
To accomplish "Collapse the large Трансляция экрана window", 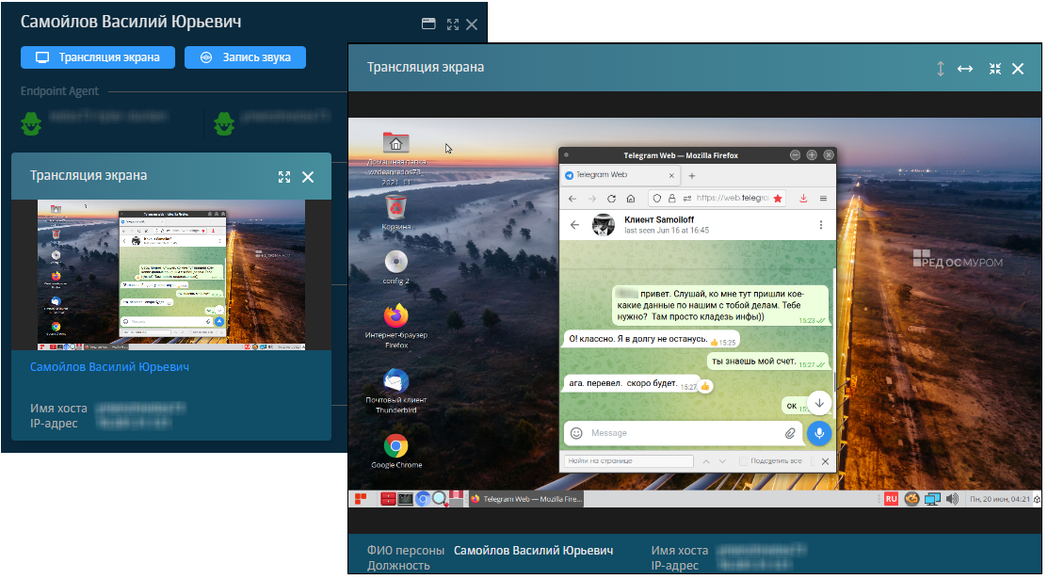I will coord(995,69).
